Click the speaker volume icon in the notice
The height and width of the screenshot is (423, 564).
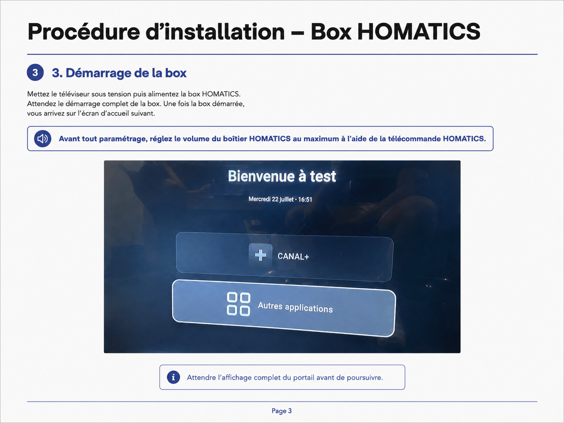(x=42, y=139)
